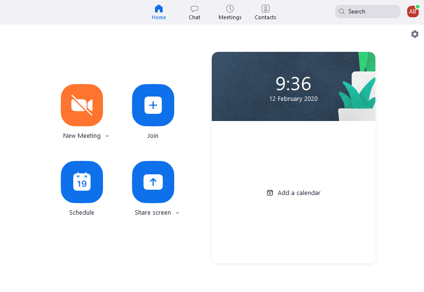Click inside the Search field

pos(367,11)
